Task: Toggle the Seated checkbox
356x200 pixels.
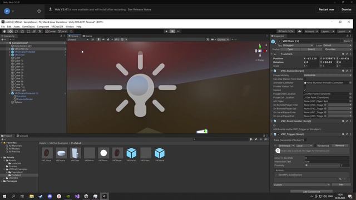Action: [x=305, y=90]
